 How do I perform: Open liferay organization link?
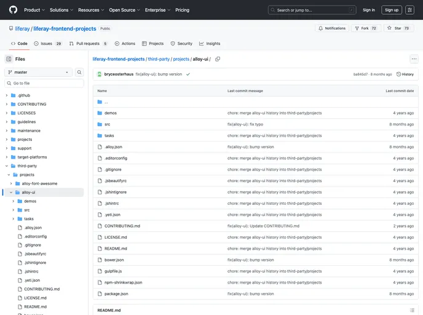22,29
